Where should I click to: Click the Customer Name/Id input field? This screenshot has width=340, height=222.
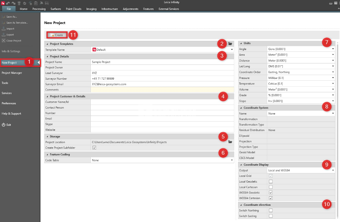click(162, 102)
